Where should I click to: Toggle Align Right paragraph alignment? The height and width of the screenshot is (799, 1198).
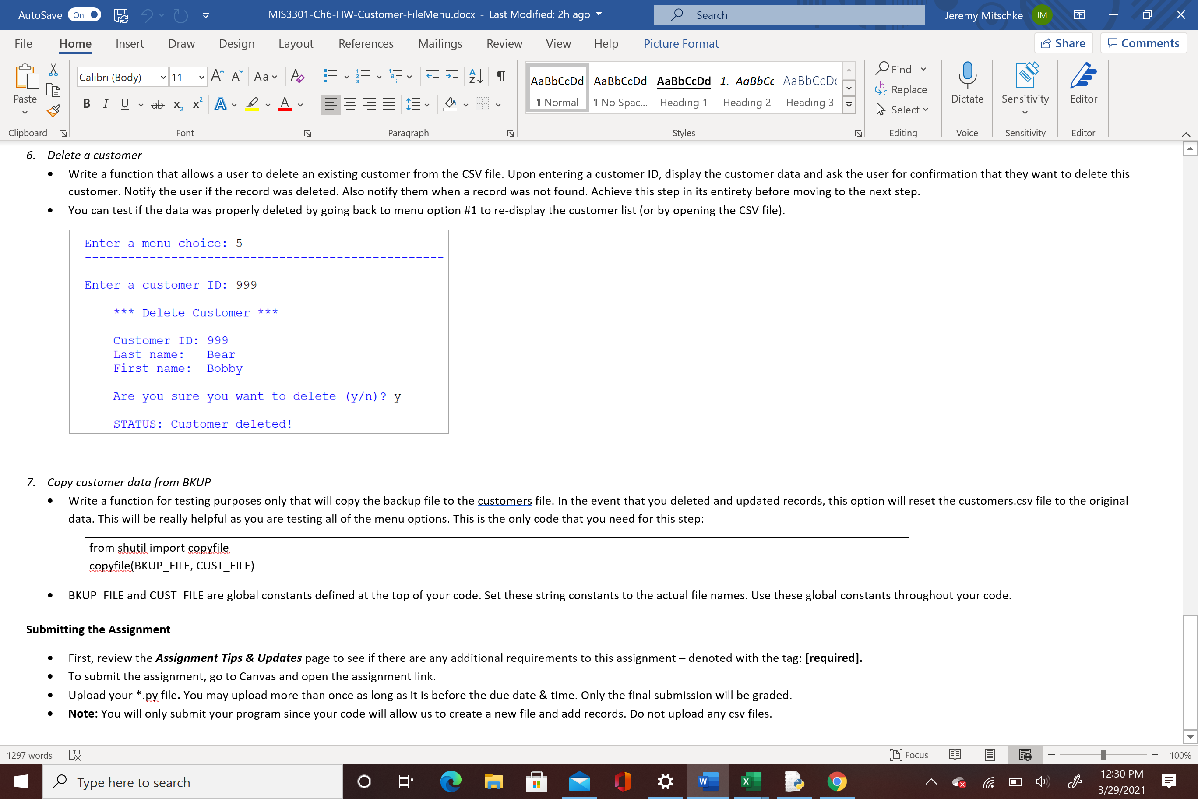(x=369, y=104)
